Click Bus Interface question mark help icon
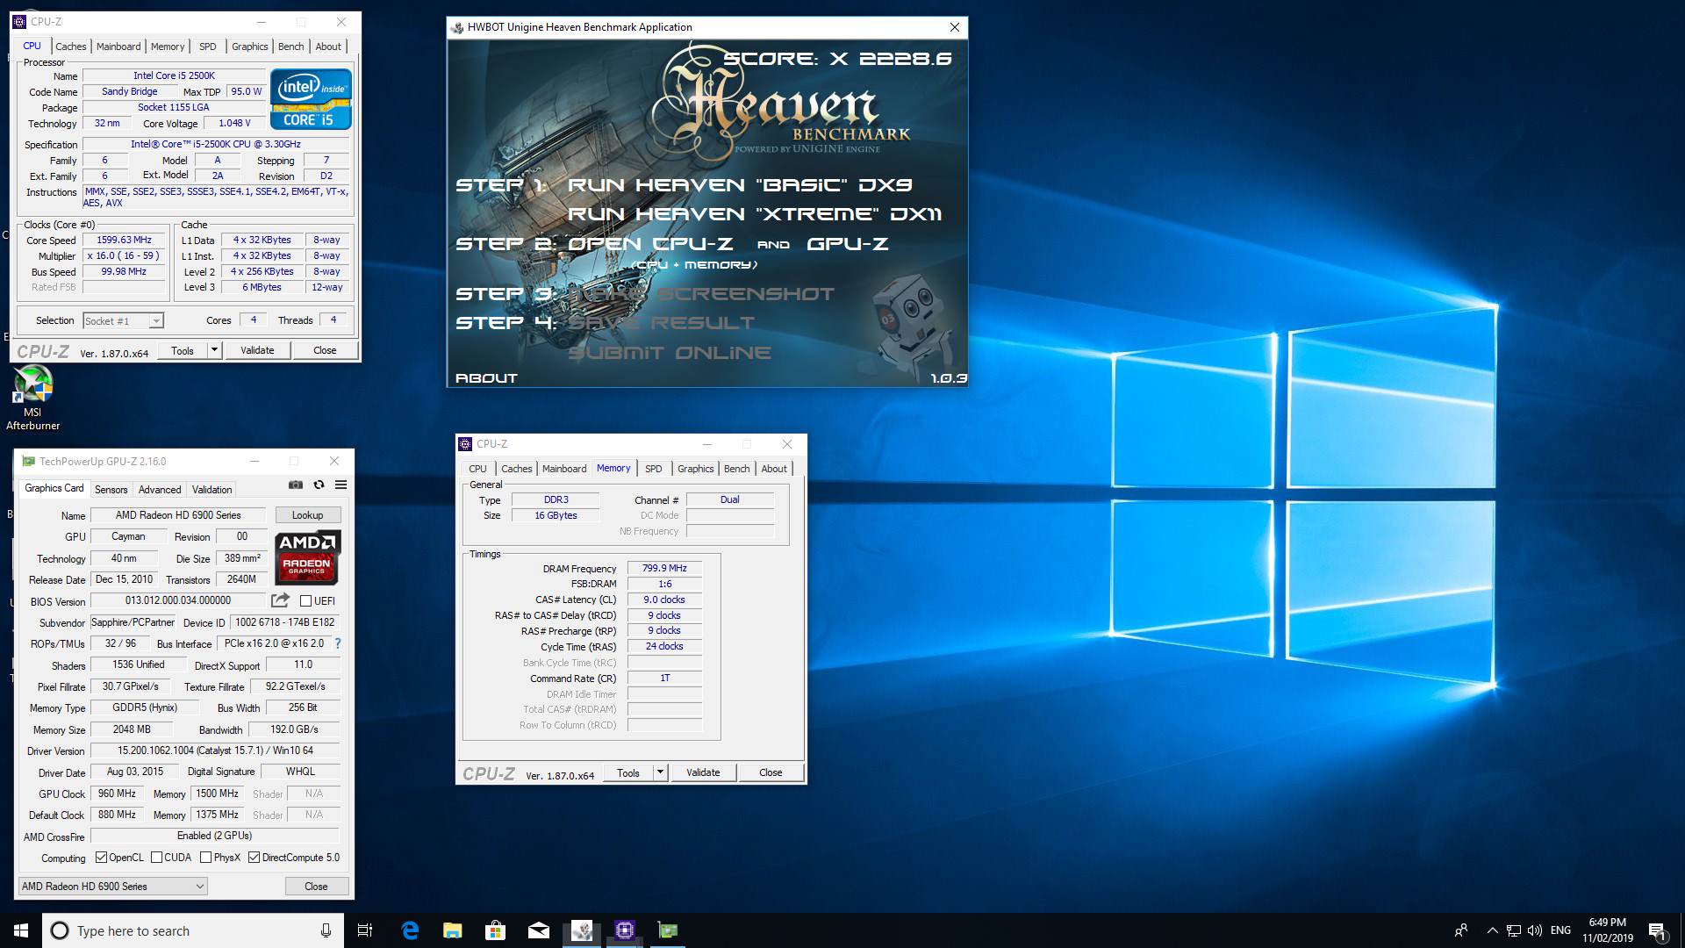The width and height of the screenshot is (1685, 948). pos(337,643)
